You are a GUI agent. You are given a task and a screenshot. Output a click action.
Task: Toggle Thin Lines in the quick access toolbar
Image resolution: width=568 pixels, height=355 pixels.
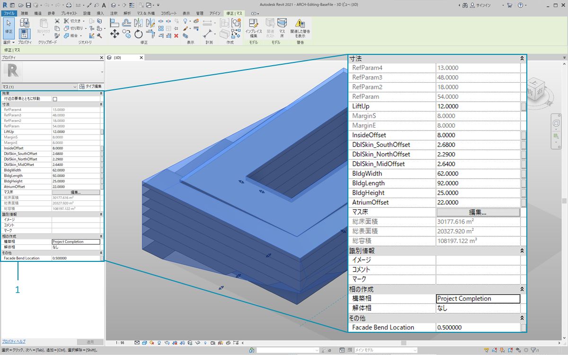click(132, 5)
